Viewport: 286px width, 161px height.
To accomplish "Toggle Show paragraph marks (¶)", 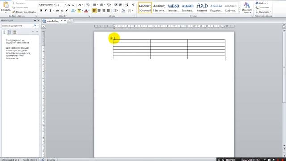I will (x=133, y=5).
